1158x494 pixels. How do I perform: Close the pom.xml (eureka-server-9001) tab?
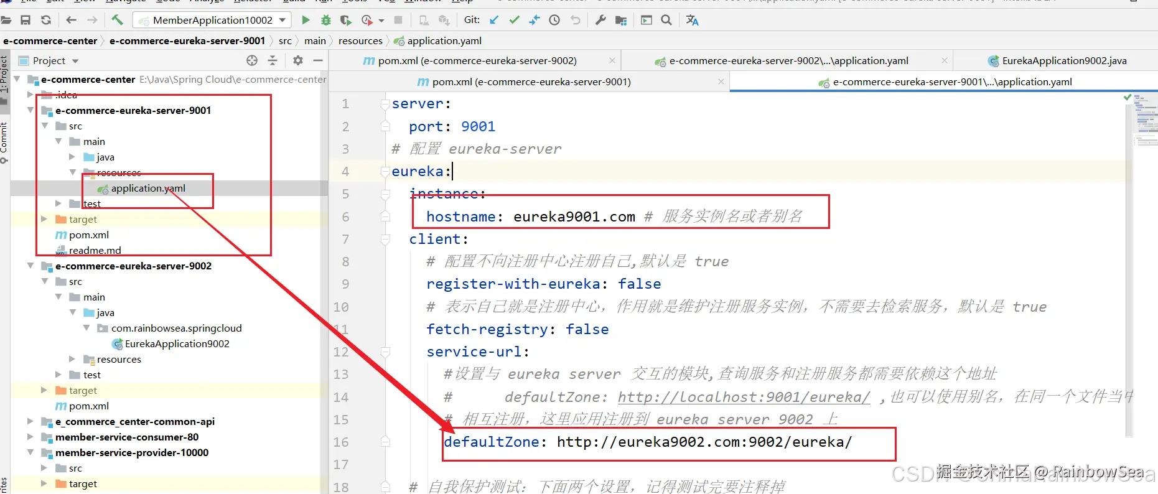point(721,82)
